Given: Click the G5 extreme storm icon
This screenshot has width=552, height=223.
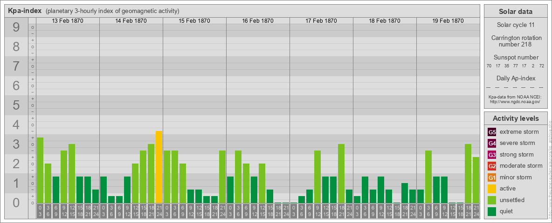Looking at the screenshot, I should pos(492,132).
